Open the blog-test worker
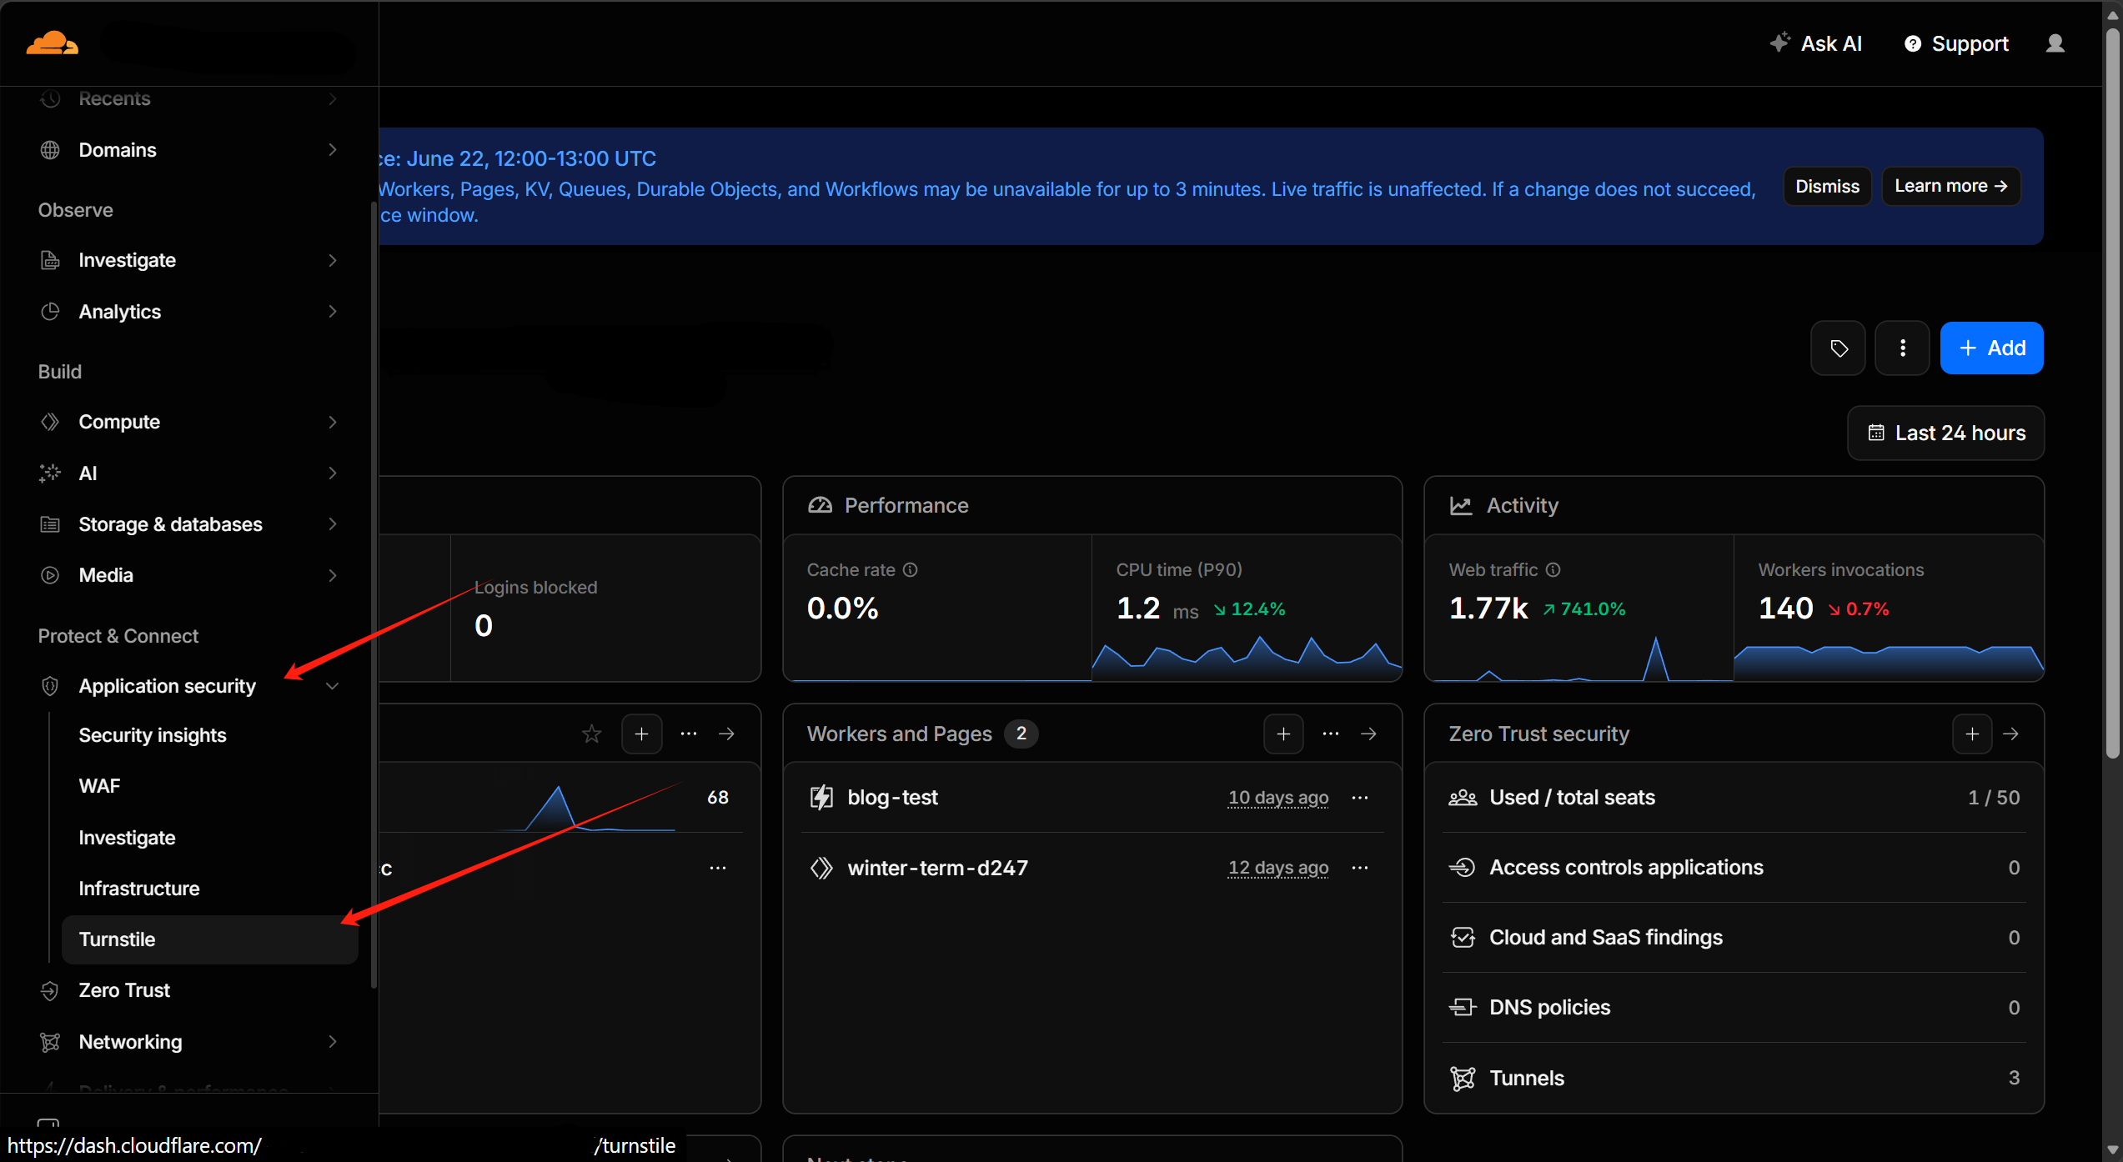This screenshot has height=1162, width=2123. pyautogui.click(x=892, y=798)
